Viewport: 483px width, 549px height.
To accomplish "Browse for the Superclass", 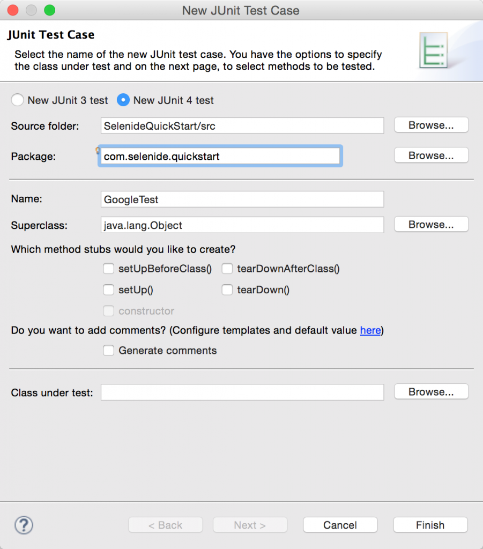I will 431,225.
